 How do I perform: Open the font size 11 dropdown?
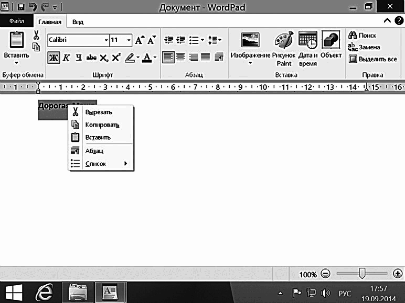click(x=129, y=40)
